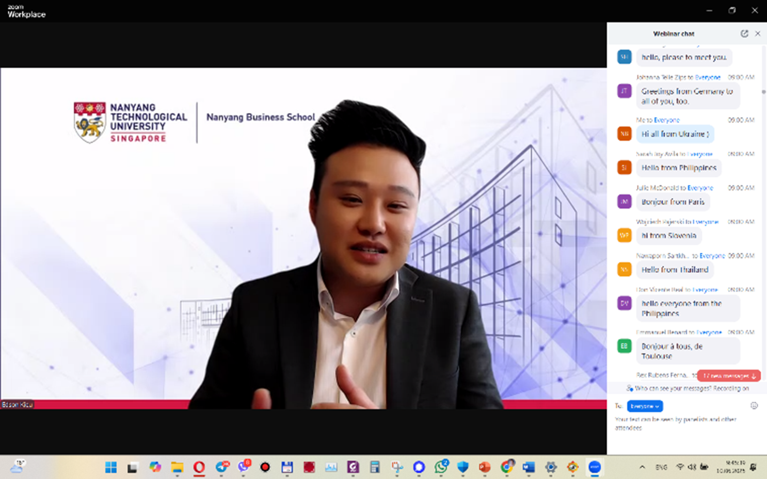Open the Windows Start menu
This screenshot has width=767, height=479.
(110, 467)
